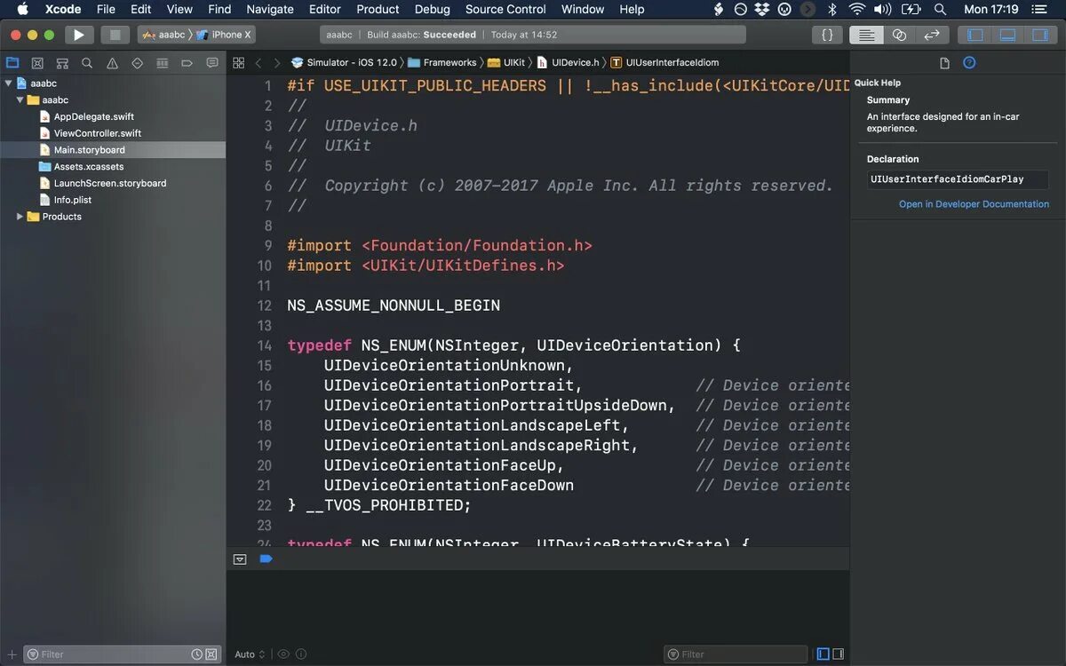This screenshot has height=666, width=1066.
Task: Open the Find navigator magnifier icon
Action: point(87,63)
